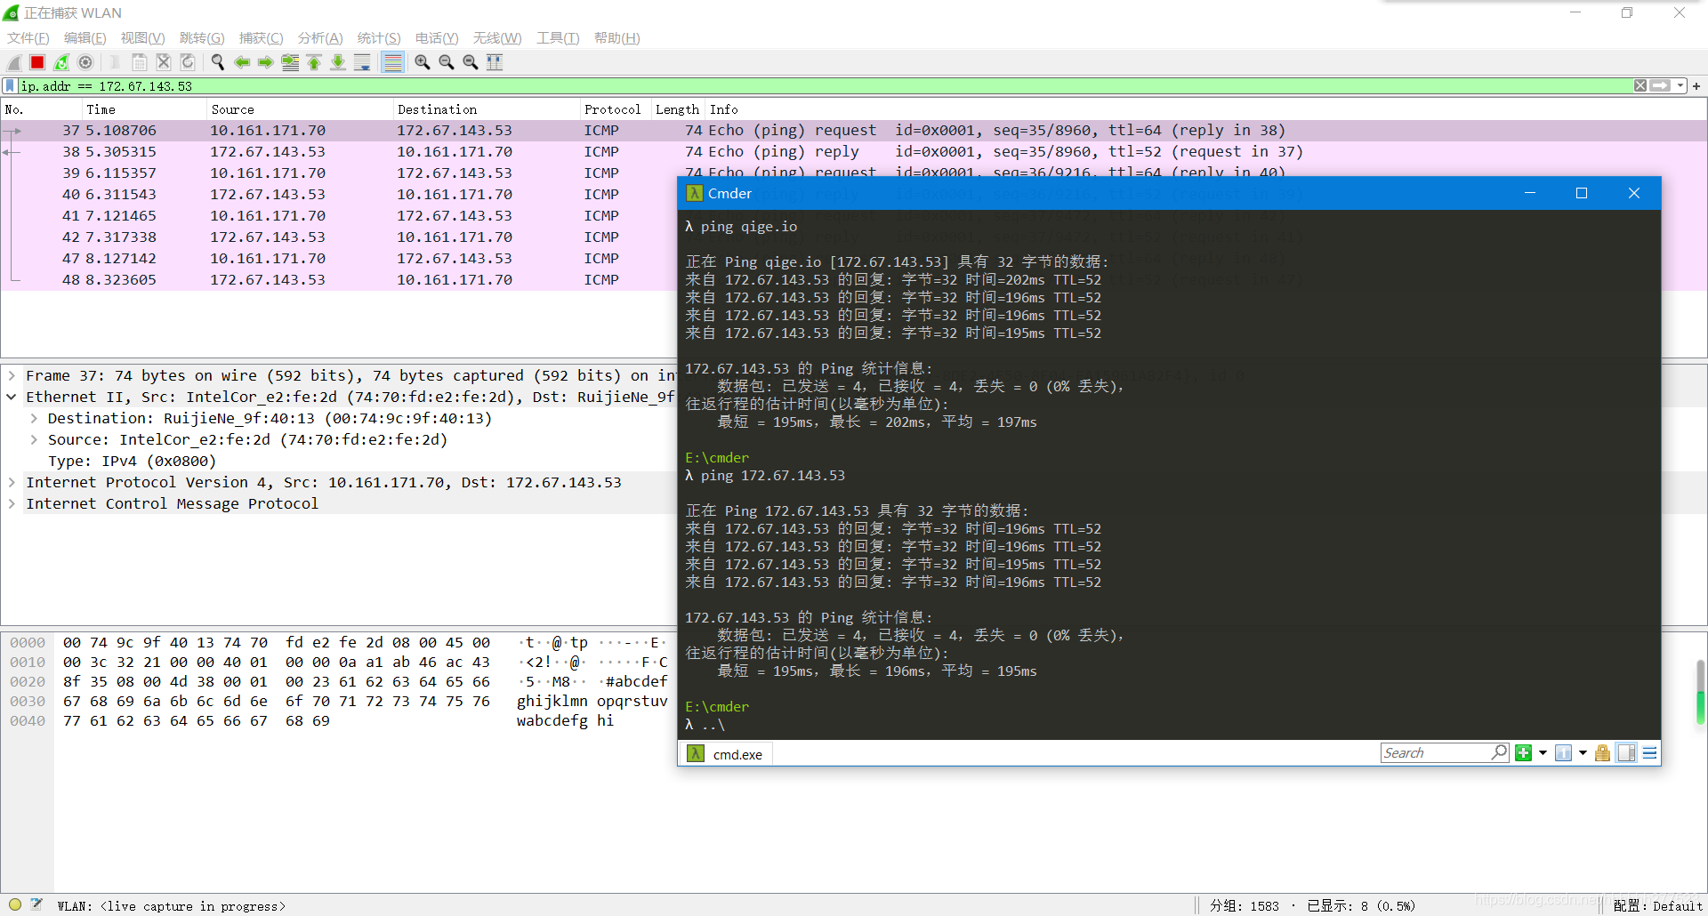Clear the display filter with X button
The height and width of the screenshot is (916, 1708).
[1640, 86]
